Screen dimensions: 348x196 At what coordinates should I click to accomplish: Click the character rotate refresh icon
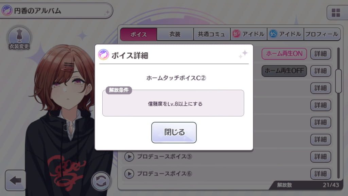101,181
